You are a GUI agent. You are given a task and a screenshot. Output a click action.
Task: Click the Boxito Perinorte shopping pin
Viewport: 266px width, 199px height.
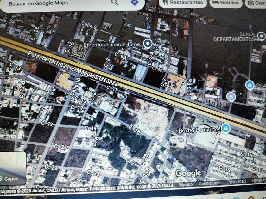click(x=225, y=129)
